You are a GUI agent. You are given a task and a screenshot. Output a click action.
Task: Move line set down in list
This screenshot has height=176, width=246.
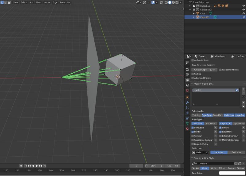pyautogui.click(x=244, y=106)
